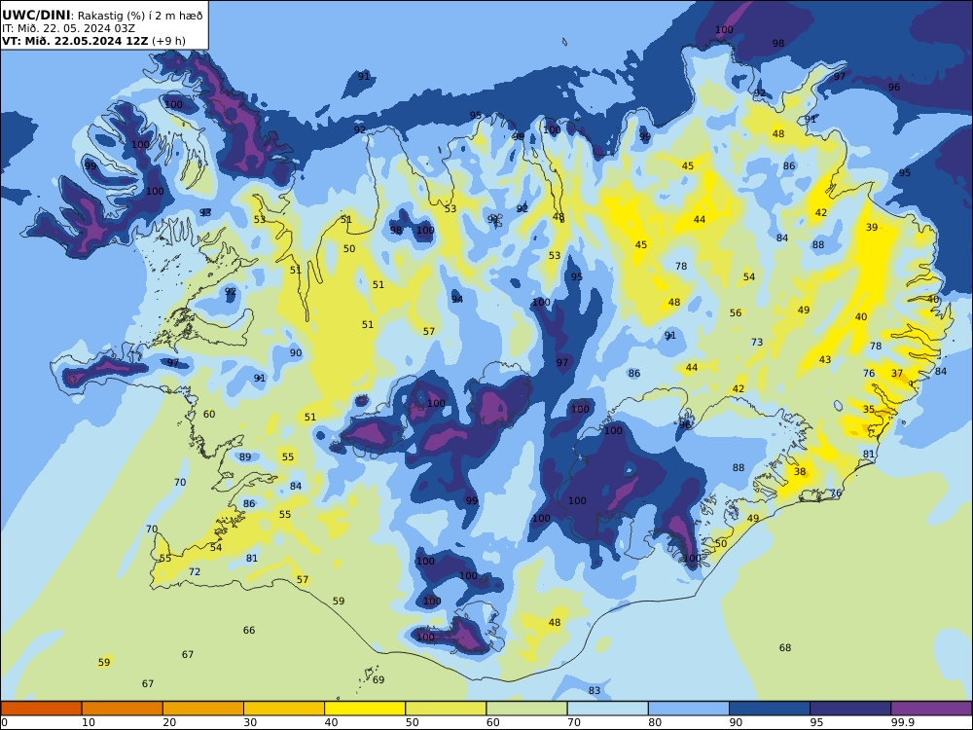Select the '30' legend tick label
973x730 pixels.
(x=250, y=722)
